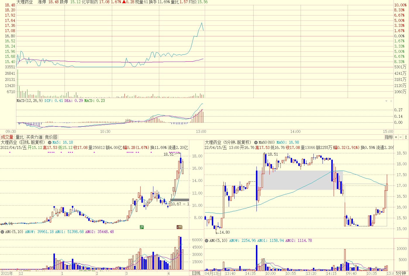Click the DIF: 0.41 value in the MACD header
Viewport: 409px width, 276px height.
[x=54, y=100]
